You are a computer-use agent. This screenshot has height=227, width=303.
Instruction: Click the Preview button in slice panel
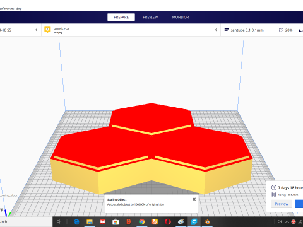[x=282, y=204]
